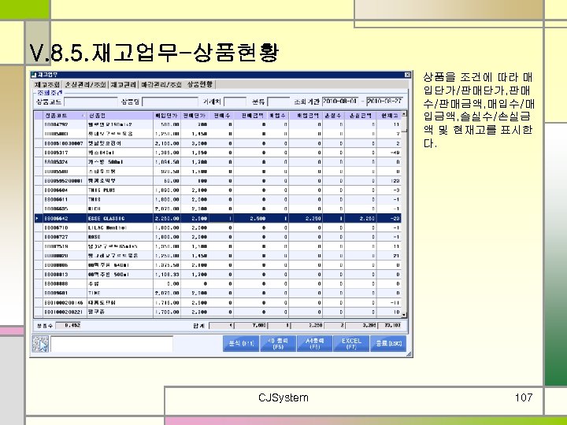The height and width of the screenshot is (425, 567).
Task: Select the LILAC Menthol row
Action: [217, 227]
